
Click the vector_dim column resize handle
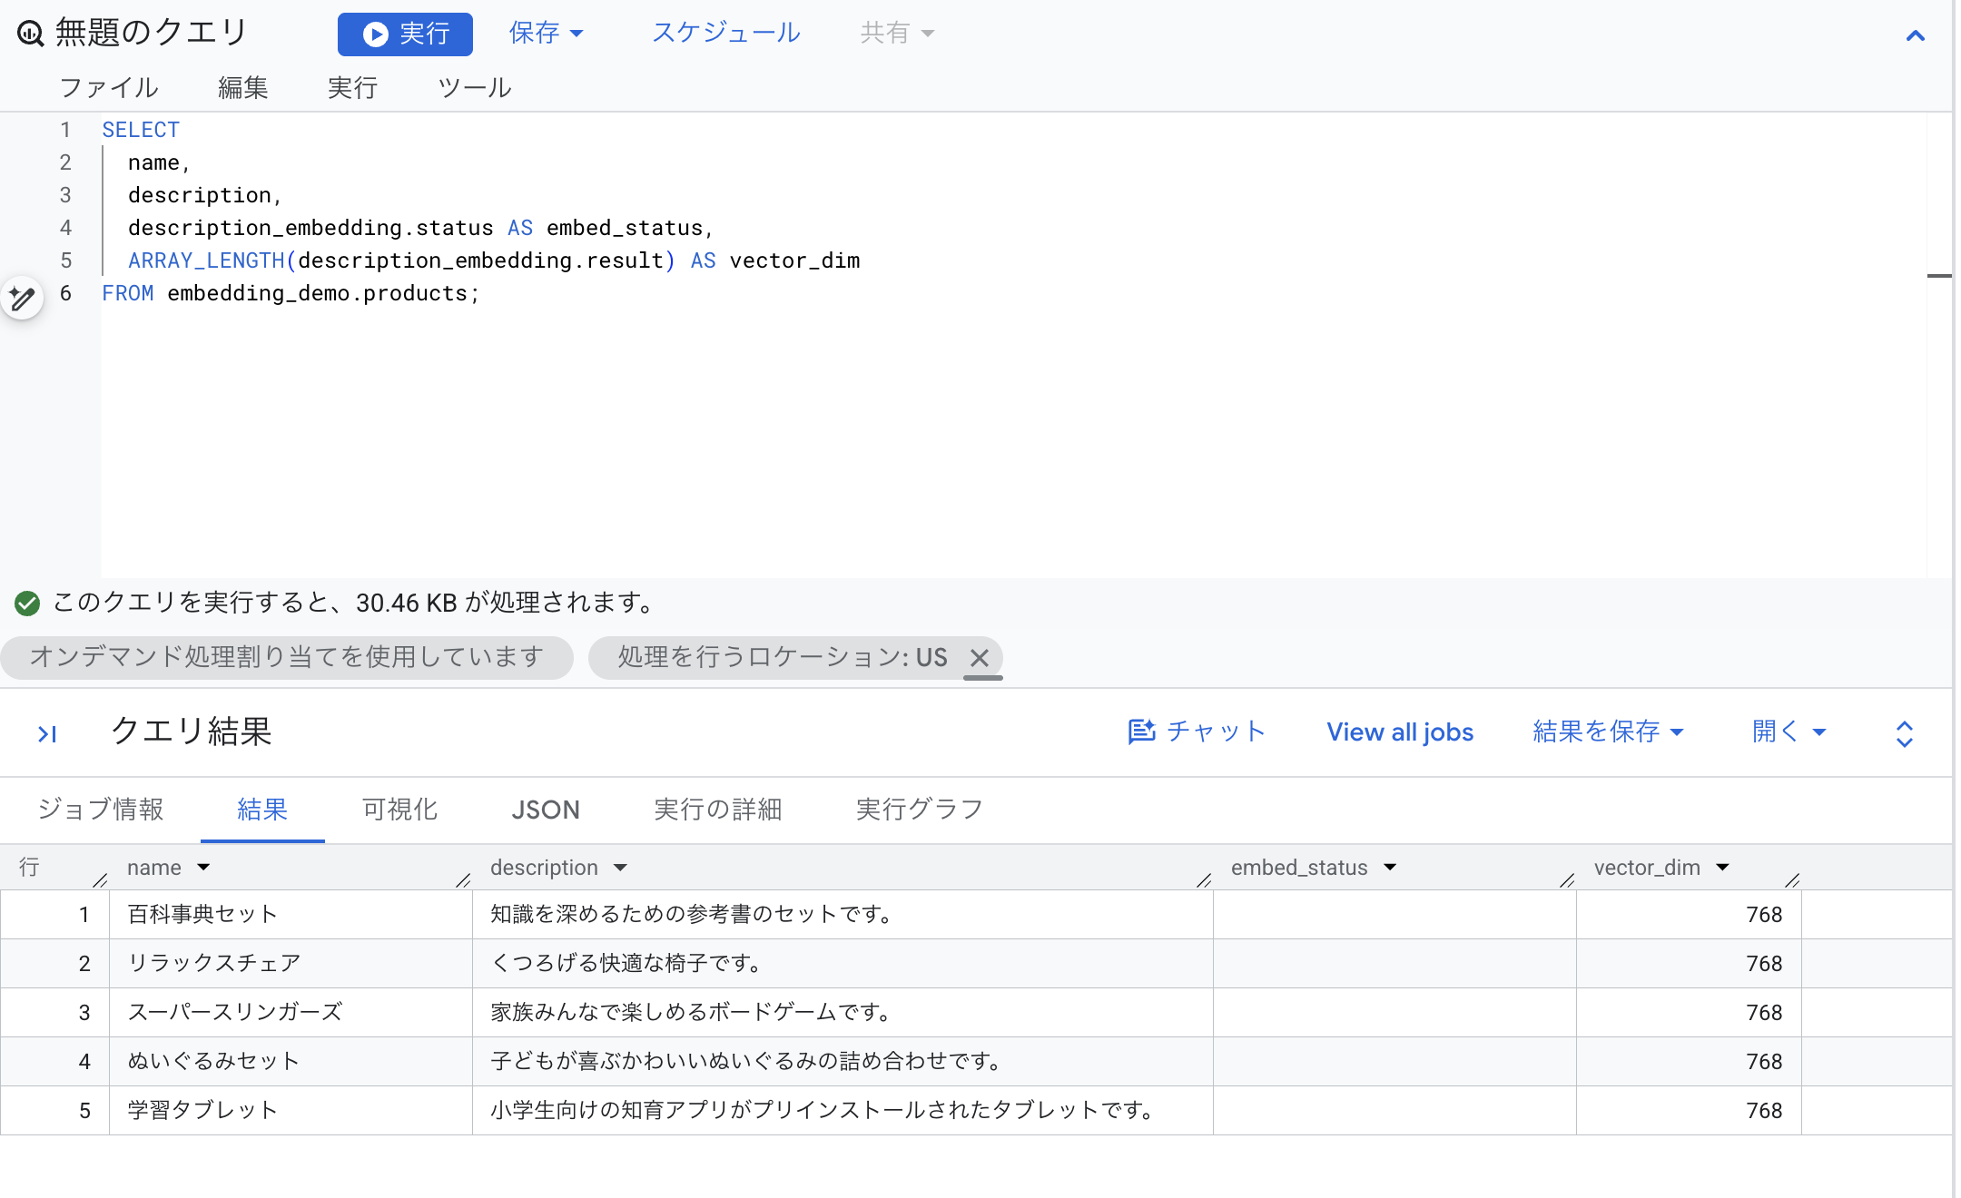pyautogui.click(x=1792, y=879)
